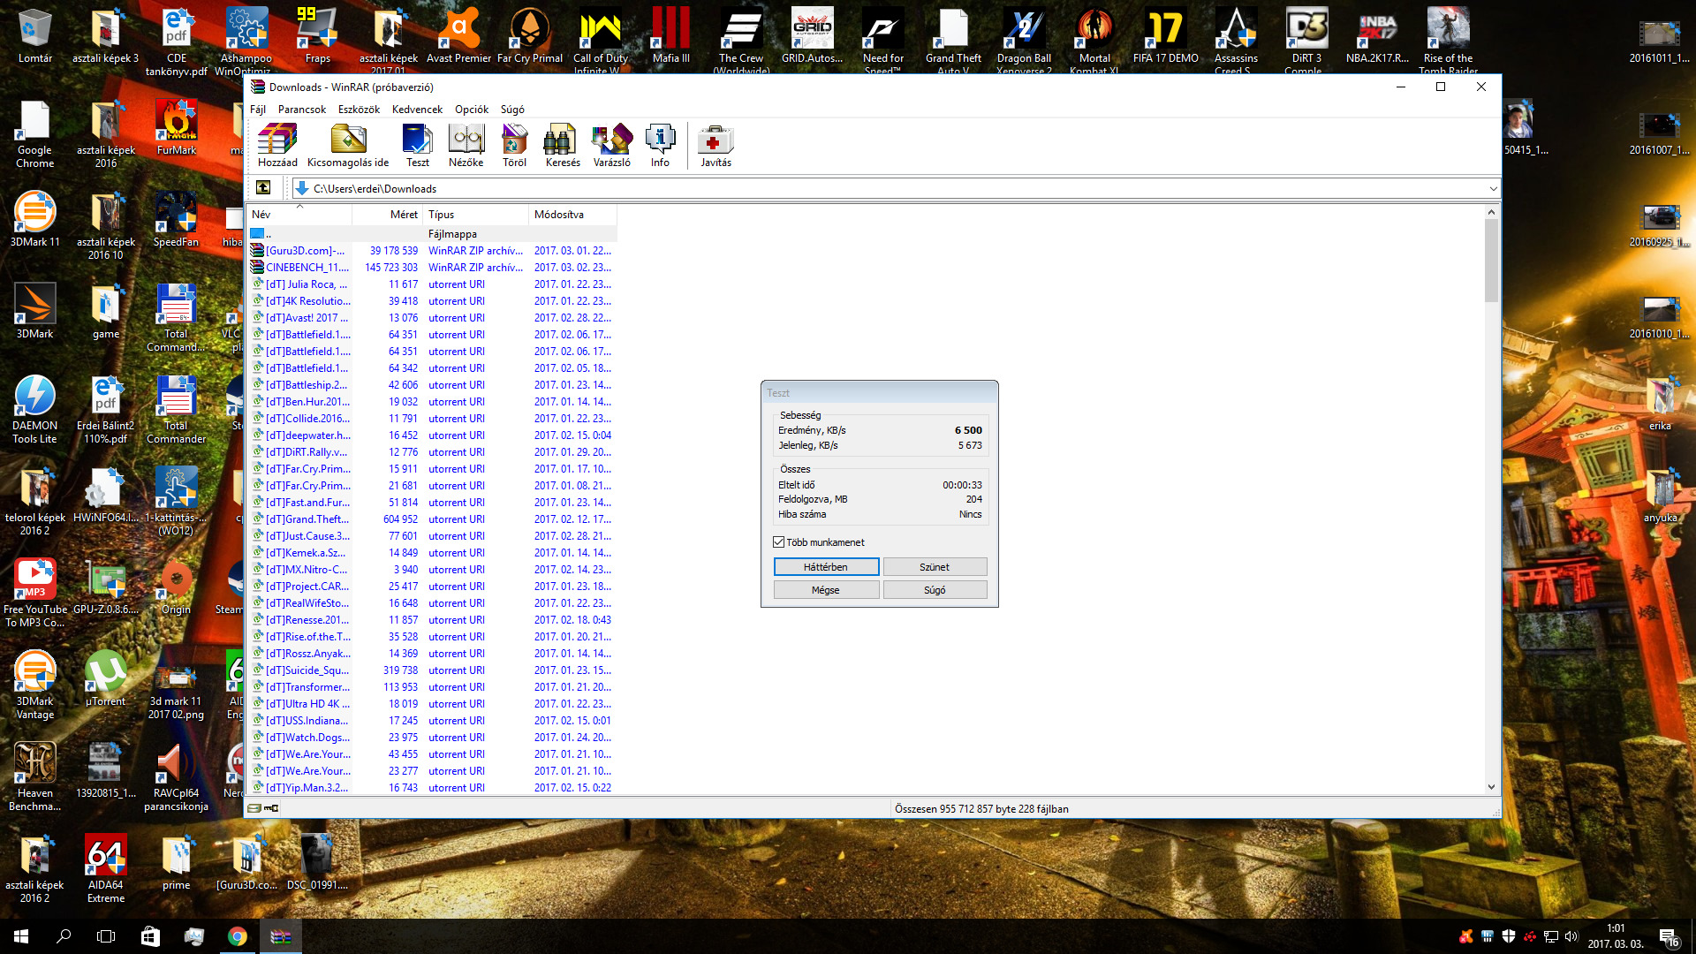The image size is (1696, 954).
Task: Toggle the Több munkamenet checkbox
Action: click(x=778, y=542)
